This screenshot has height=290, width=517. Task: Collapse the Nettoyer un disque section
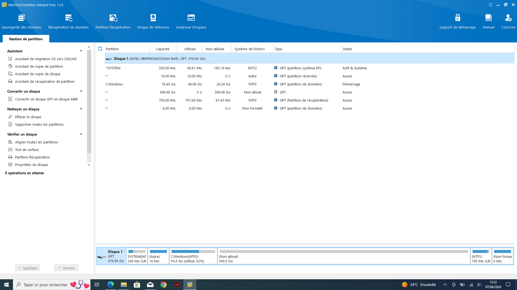click(x=81, y=109)
